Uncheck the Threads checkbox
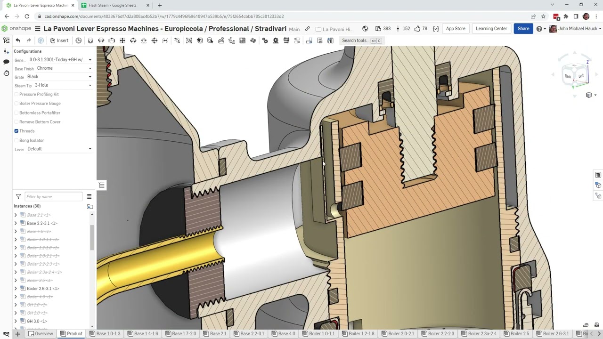This screenshot has height=339, width=603. 16,131
